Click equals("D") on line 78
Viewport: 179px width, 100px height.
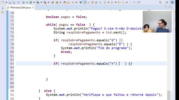(x=114, y=44)
